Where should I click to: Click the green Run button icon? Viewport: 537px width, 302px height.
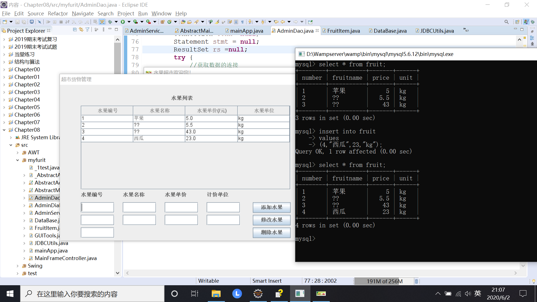(x=123, y=22)
